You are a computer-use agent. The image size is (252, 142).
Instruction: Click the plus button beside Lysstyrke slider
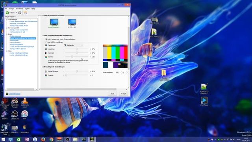(90, 49)
